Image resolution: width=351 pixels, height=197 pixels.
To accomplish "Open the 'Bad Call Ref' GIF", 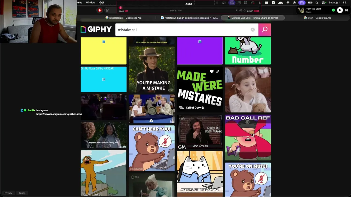I will [248, 138].
